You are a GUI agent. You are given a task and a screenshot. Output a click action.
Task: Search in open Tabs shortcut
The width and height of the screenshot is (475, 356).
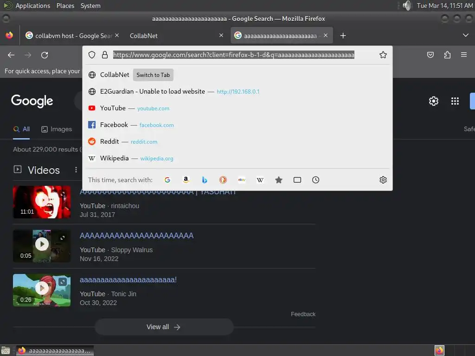(x=297, y=180)
